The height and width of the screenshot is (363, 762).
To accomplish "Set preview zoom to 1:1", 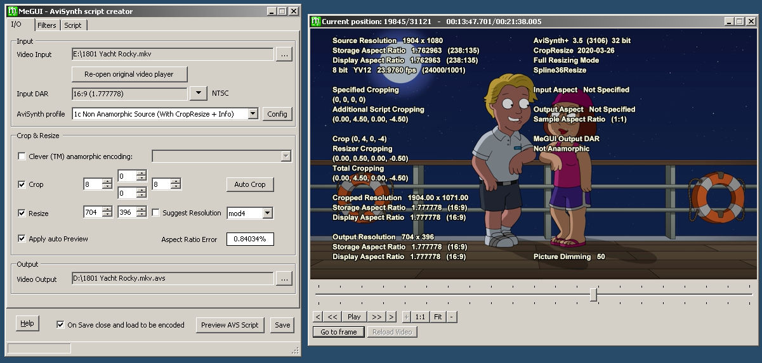I will coord(420,317).
